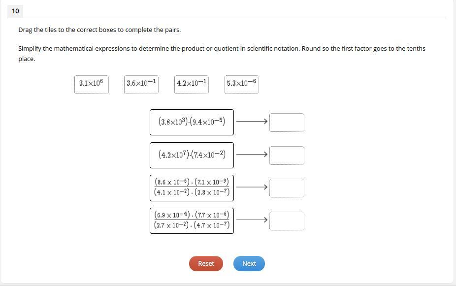Choose the 5.3×10^-6 tile
This screenshot has height=286, width=456.
click(x=242, y=84)
